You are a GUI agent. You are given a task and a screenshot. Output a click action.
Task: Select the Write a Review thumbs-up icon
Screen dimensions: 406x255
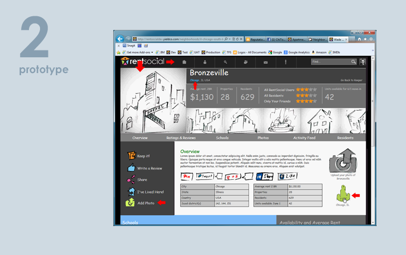click(131, 168)
